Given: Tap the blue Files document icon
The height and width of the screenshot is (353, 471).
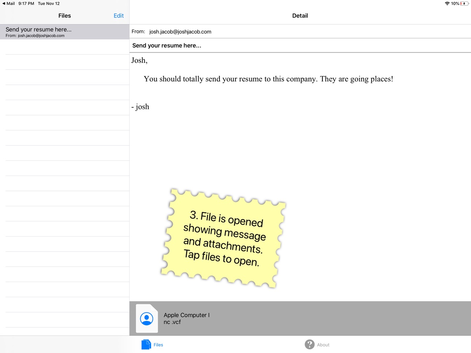Looking at the screenshot, I should click(146, 345).
